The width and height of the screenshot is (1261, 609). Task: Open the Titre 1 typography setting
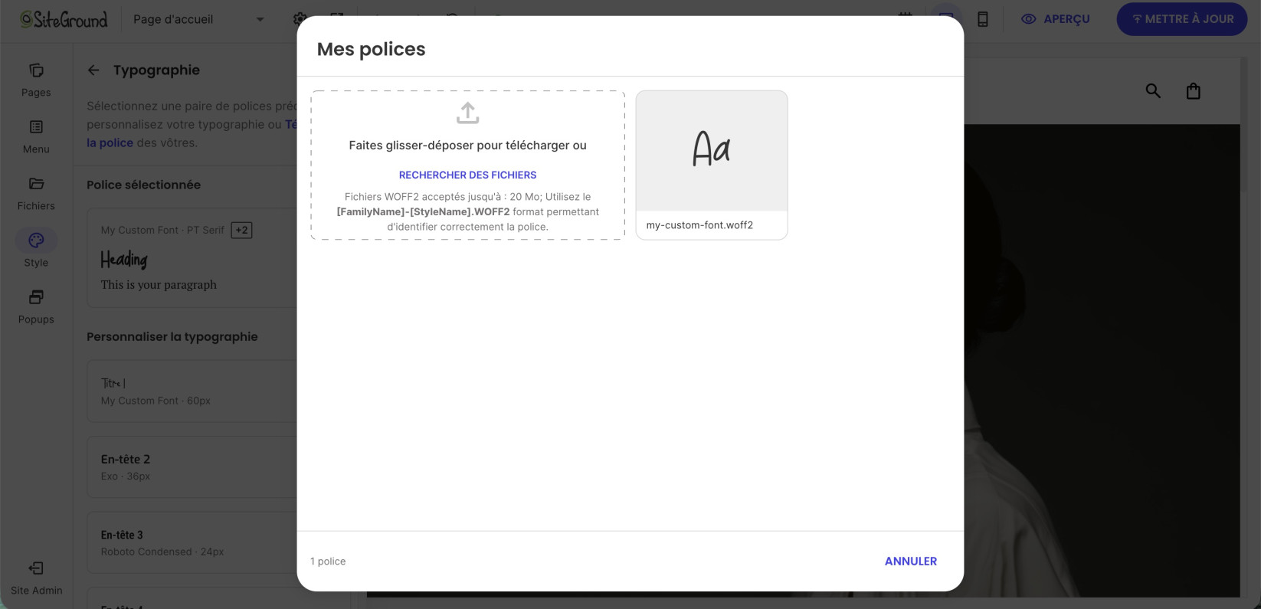coord(192,391)
